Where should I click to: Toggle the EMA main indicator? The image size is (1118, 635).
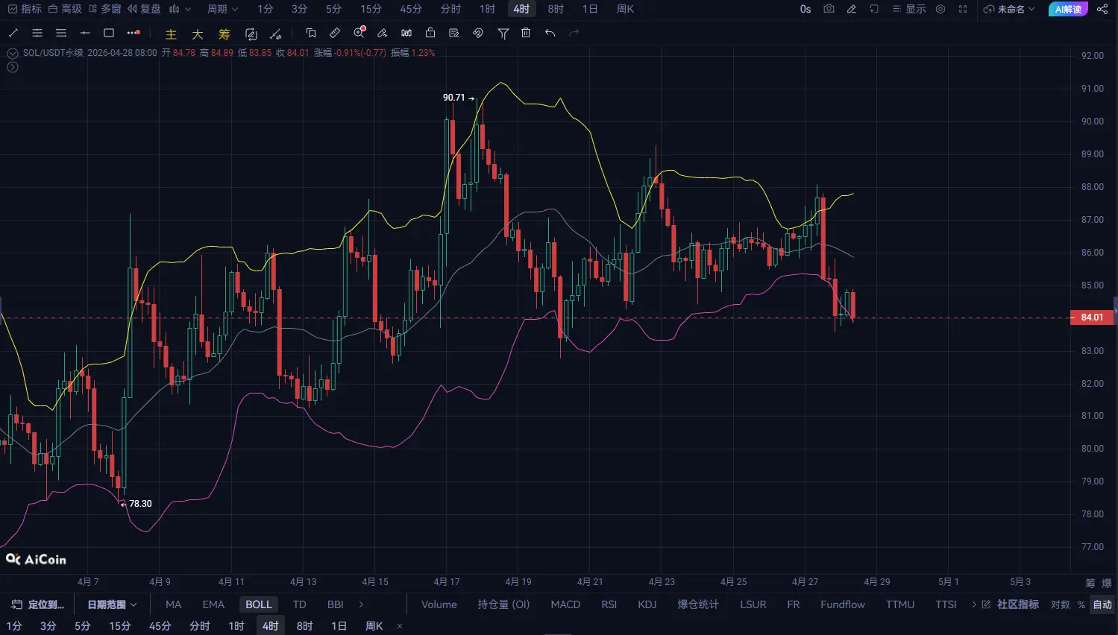213,604
